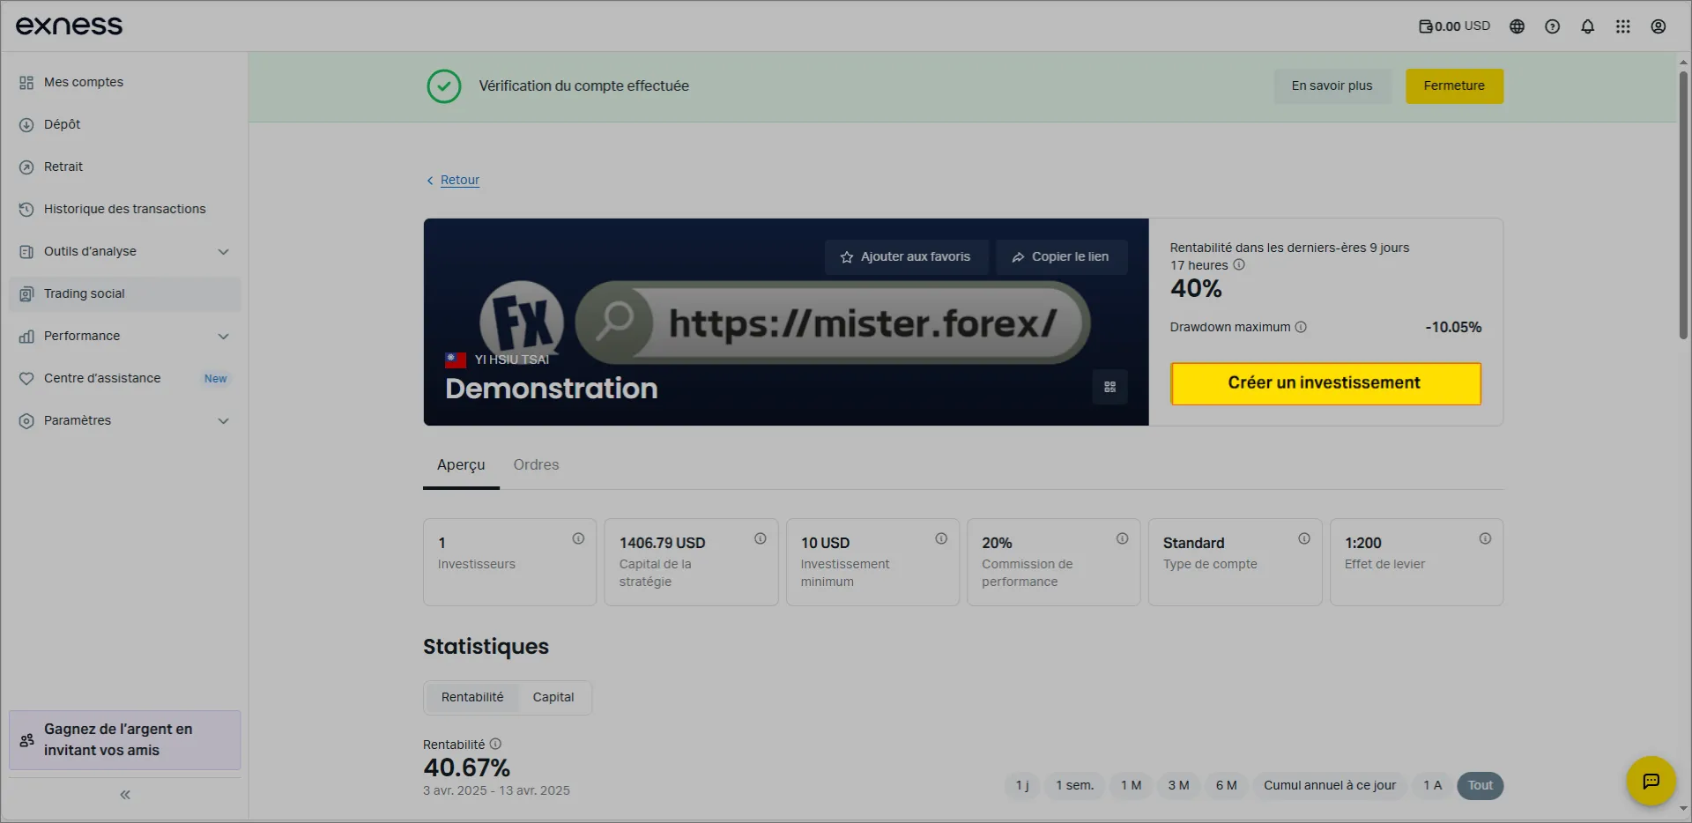
Task: Click the Dépôt download icon
Action: 26,125
